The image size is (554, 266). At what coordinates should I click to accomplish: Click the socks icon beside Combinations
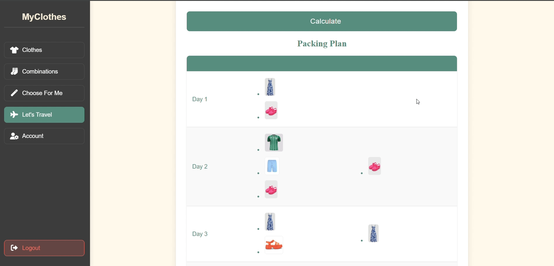pos(14,71)
